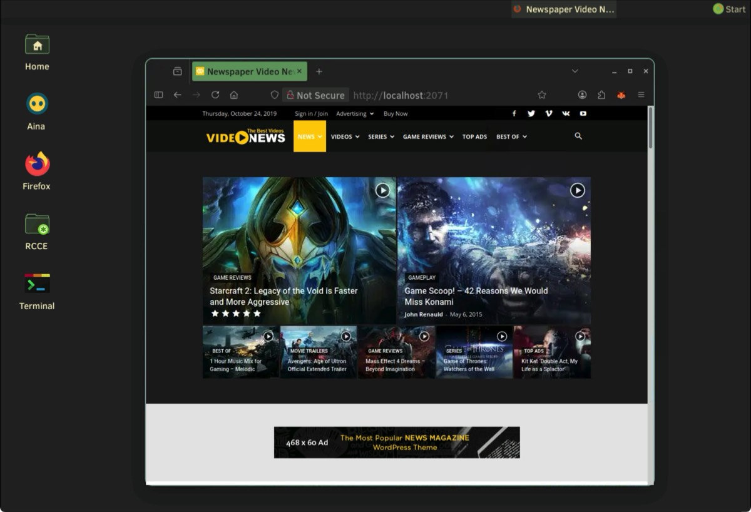
Task: Toggle the Firefox sidebar panel
Action: click(x=158, y=95)
